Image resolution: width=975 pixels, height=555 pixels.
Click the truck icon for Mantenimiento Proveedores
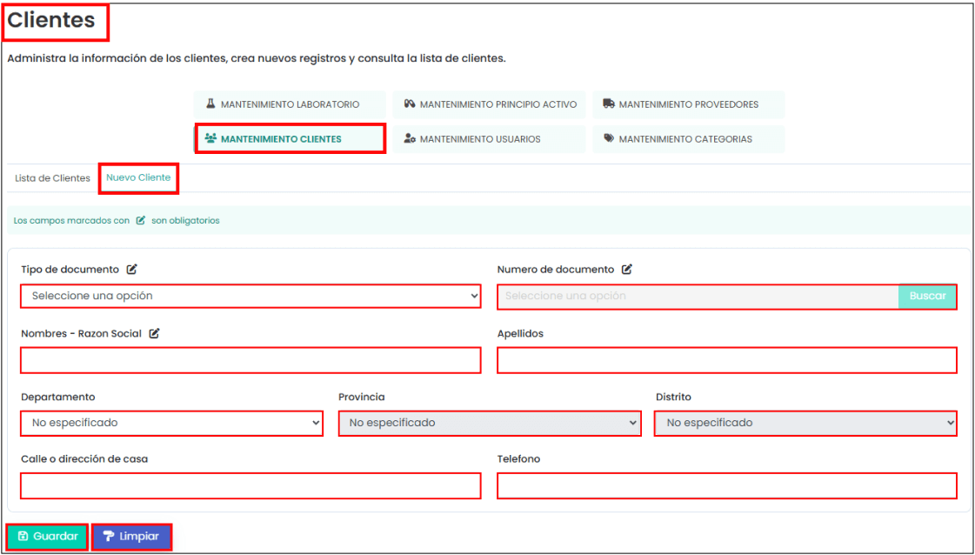click(609, 104)
